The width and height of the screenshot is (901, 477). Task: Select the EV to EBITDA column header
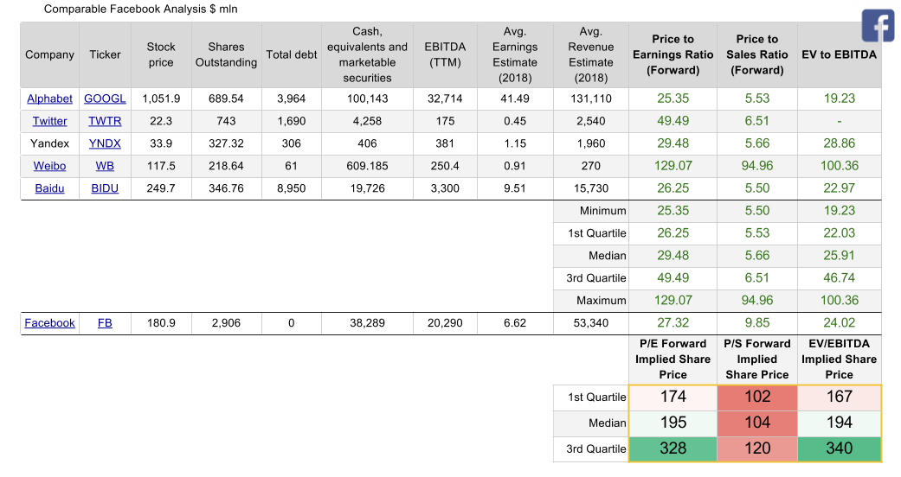click(839, 54)
